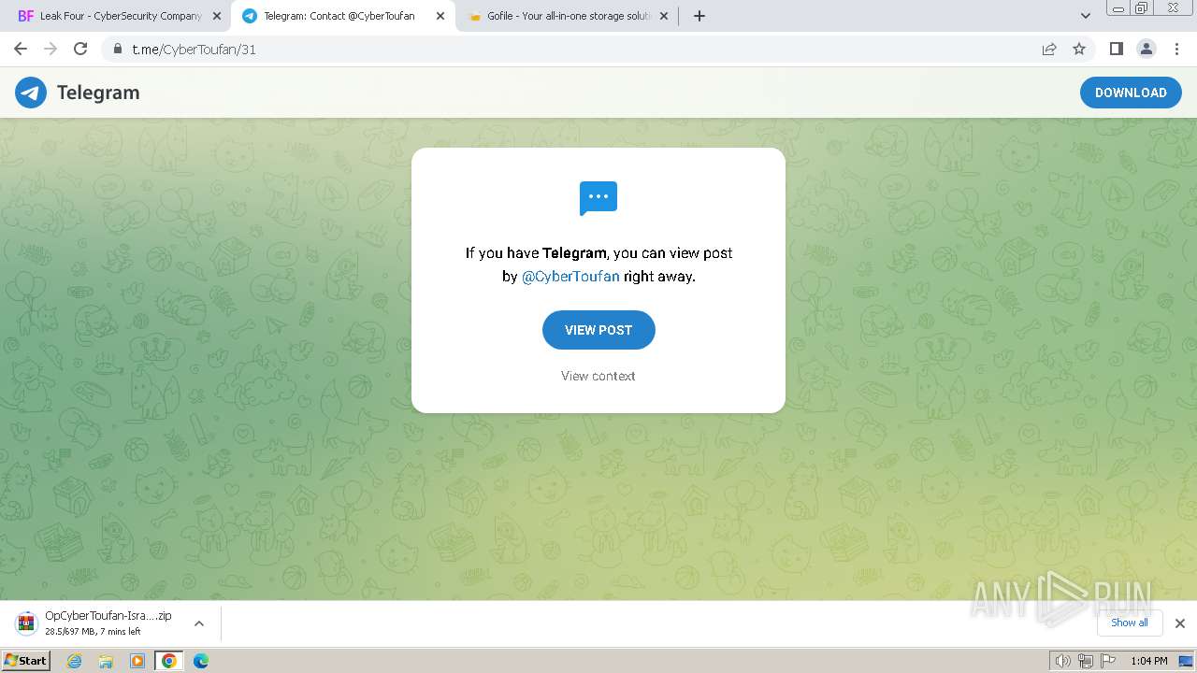Open the tab search dropdown
Image resolution: width=1197 pixels, height=673 pixels.
(x=1086, y=16)
